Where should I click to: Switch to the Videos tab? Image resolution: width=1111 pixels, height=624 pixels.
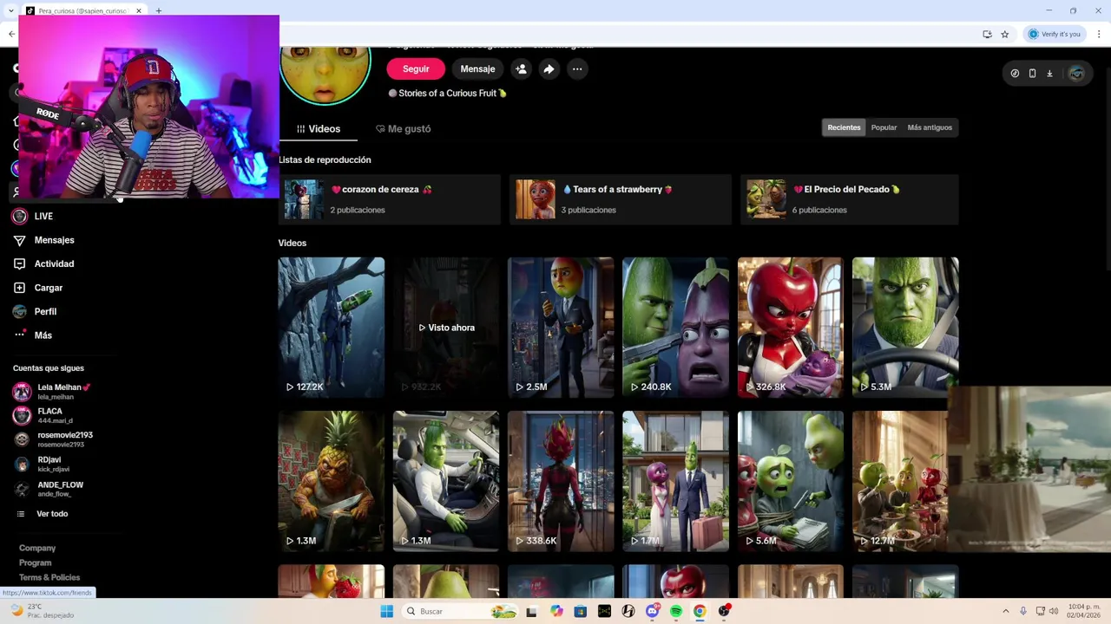pos(319,128)
